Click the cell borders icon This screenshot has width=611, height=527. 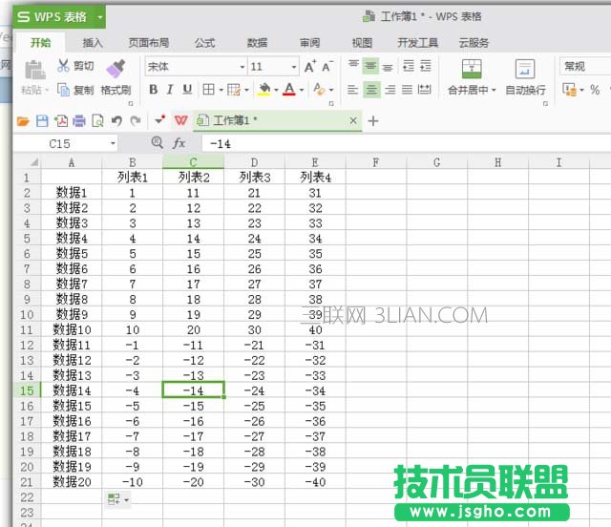click(208, 90)
